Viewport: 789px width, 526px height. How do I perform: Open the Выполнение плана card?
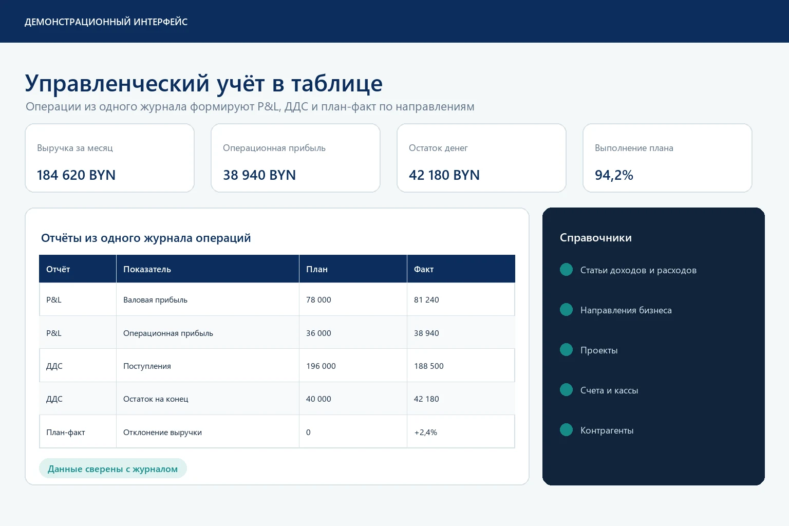pyautogui.click(x=667, y=158)
